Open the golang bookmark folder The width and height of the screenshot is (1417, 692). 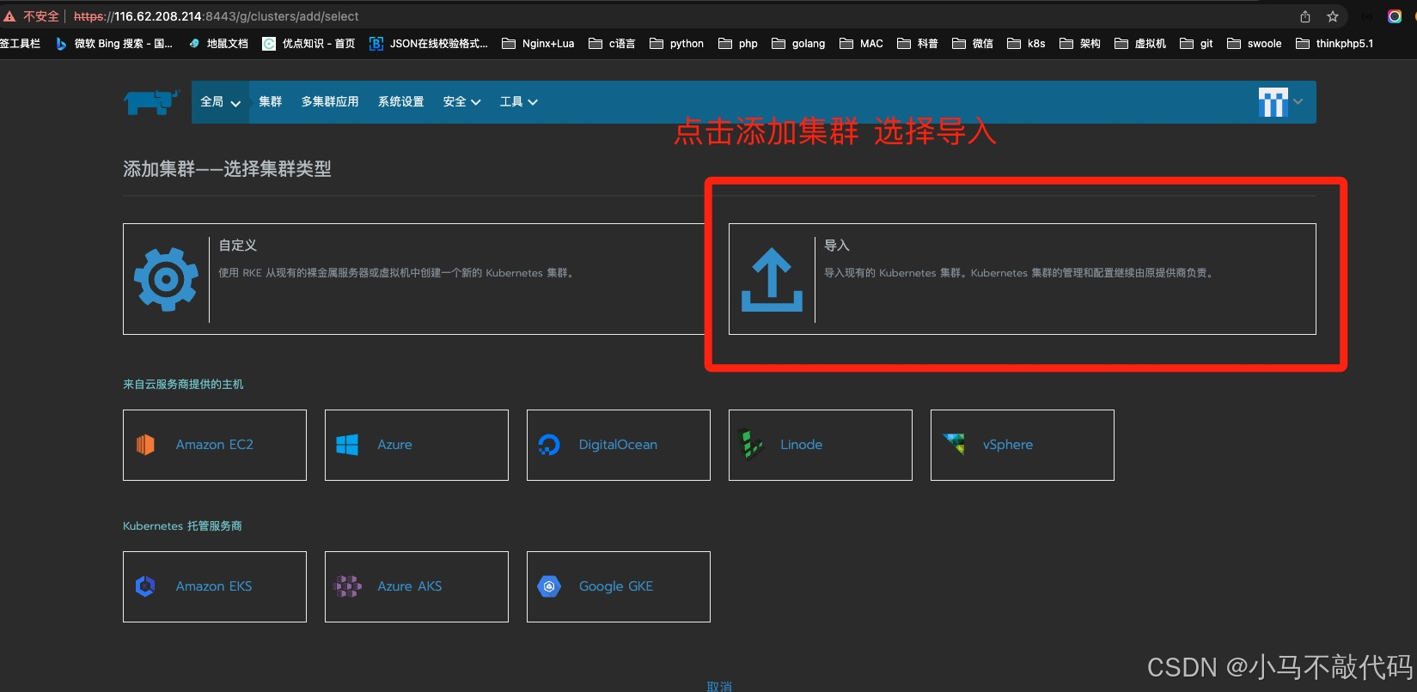click(798, 44)
